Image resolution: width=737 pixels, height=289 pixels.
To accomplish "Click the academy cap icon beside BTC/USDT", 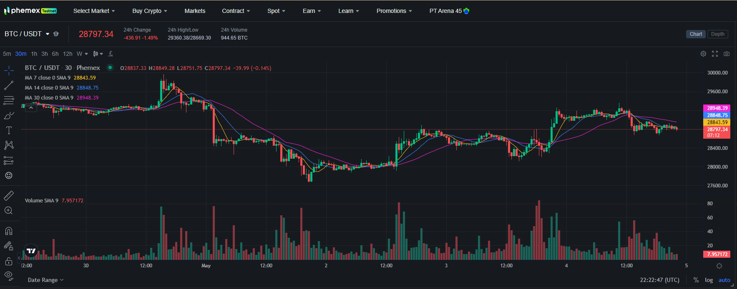I will click(56, 34).
